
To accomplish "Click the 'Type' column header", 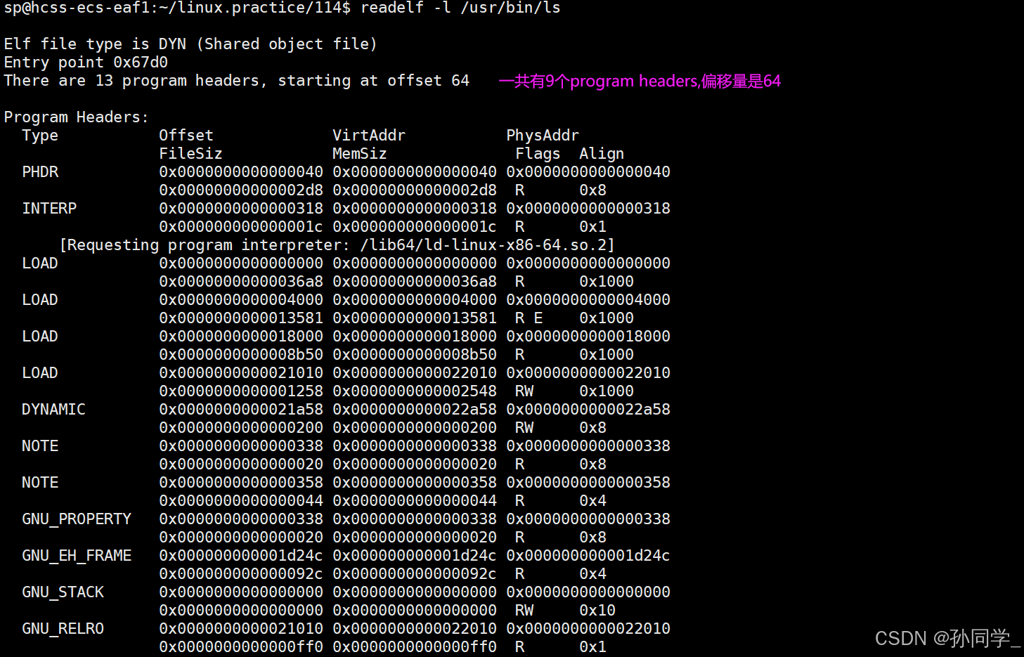I will click(40, 136).
